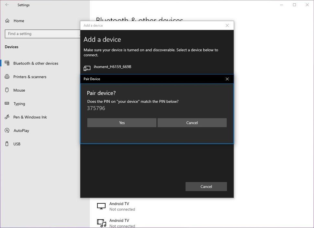This screenshot has width=314, height=228.
Task: Click the Mouse icon in sidebar
Action: click(x=7, y=90)
